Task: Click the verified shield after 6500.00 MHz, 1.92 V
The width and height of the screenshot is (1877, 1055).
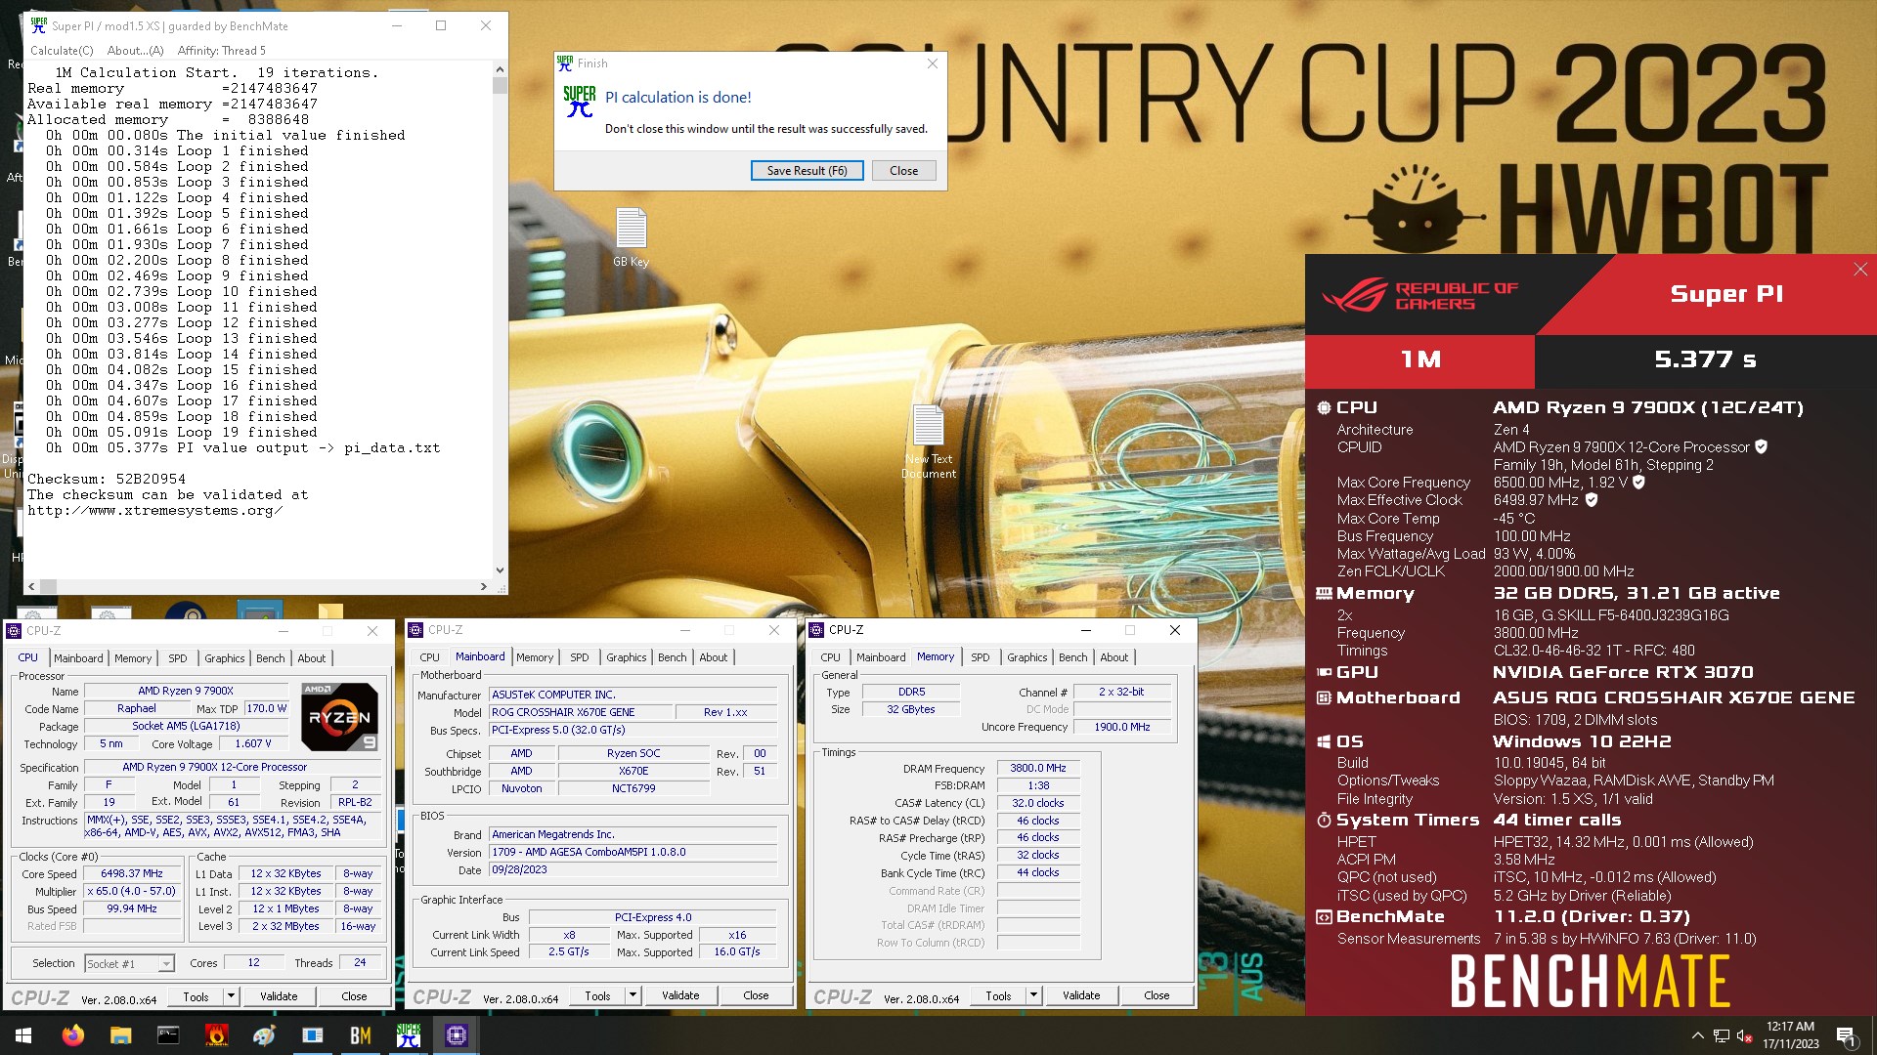Action: [x=1638, y=483]
